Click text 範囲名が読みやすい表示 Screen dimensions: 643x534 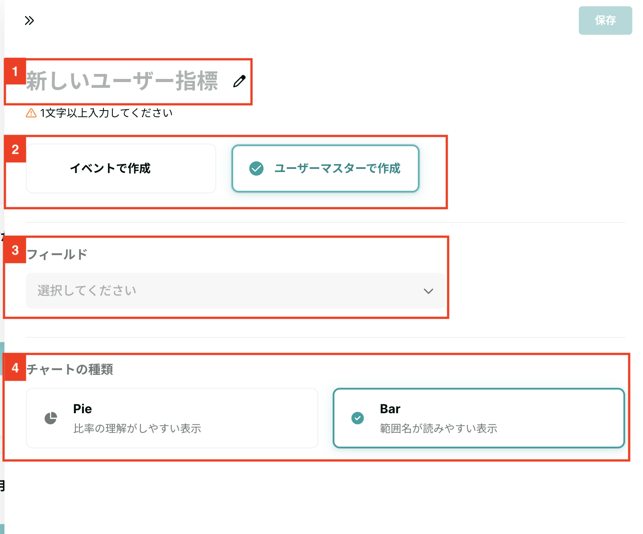439,428
